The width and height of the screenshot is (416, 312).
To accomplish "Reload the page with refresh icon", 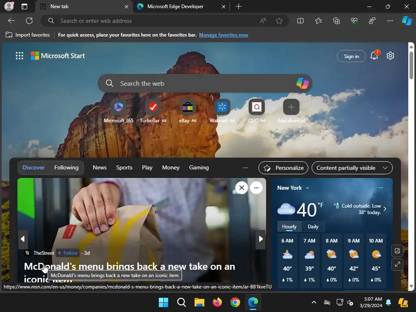I will tap(29, 21).
